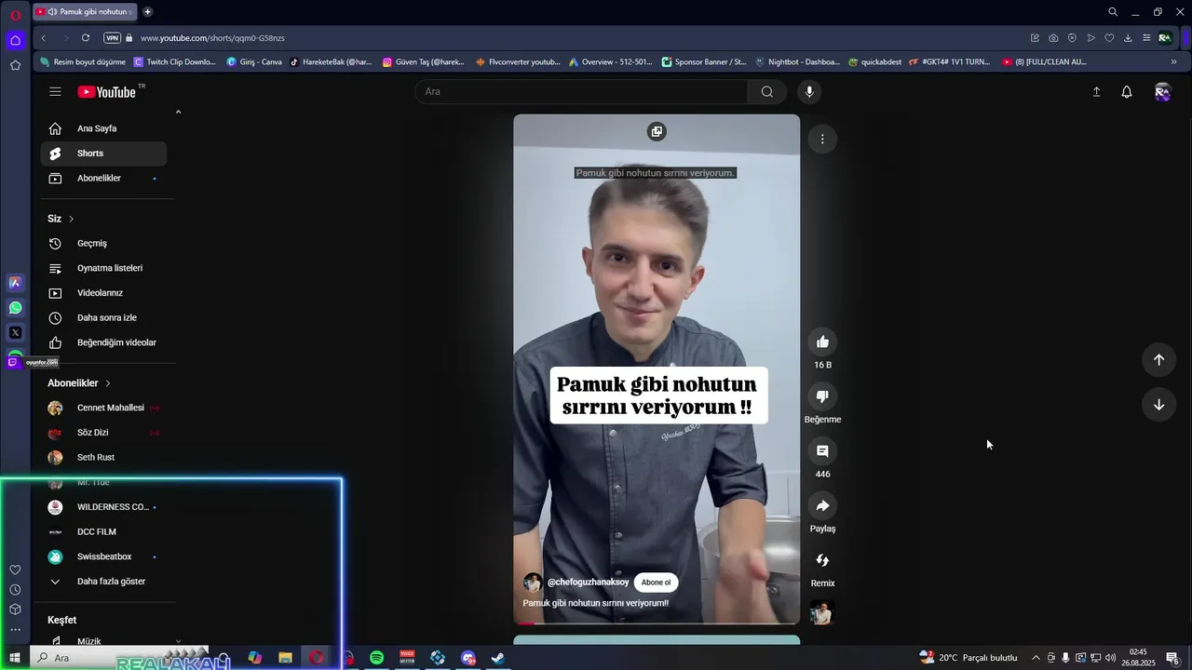
Task: Remix this short
Action: [822, 560]
